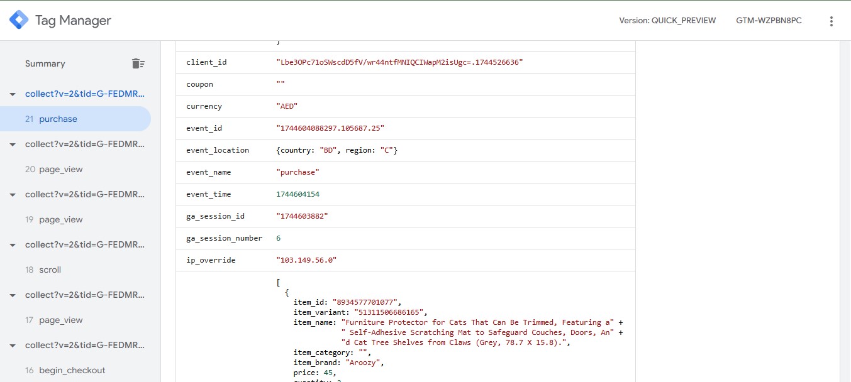Click the ip_override value 103.149.56.0
Image resolution: width=851 pixels, height=382 pixels.
(306, 260)
